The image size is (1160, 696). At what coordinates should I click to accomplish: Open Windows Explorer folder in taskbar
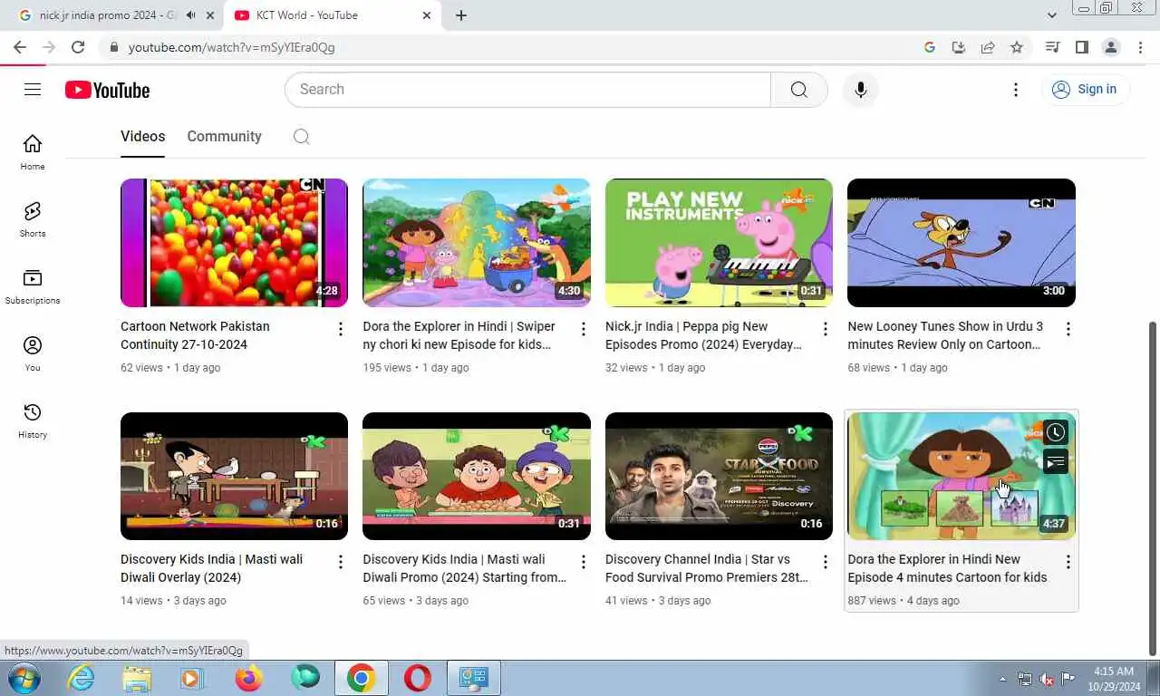pos(137,678)
